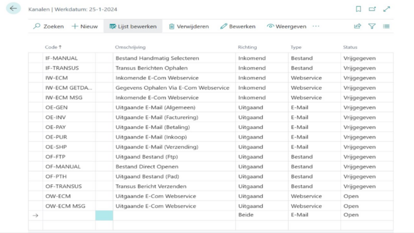Click highlighted cell in new row
Screen dimensions: 414x233
[104, 215]
